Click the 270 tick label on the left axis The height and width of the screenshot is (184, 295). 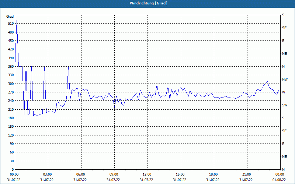tap(11, 92)
